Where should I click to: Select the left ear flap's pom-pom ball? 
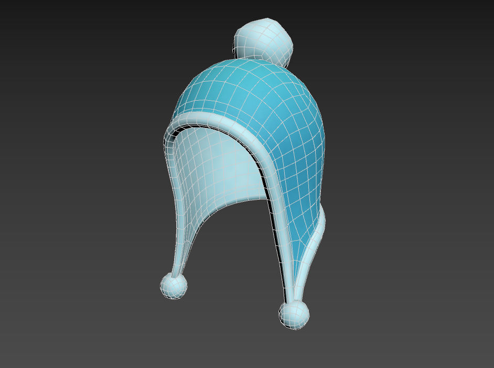point(174,286)
